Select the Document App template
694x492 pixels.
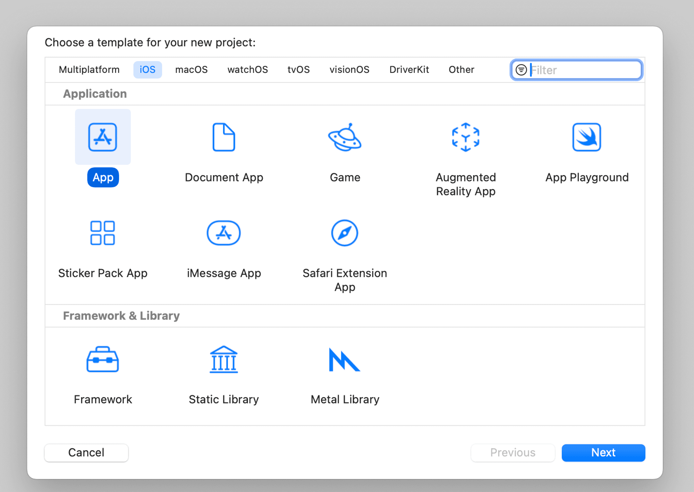pyautogui.click(x=224, y=137)
